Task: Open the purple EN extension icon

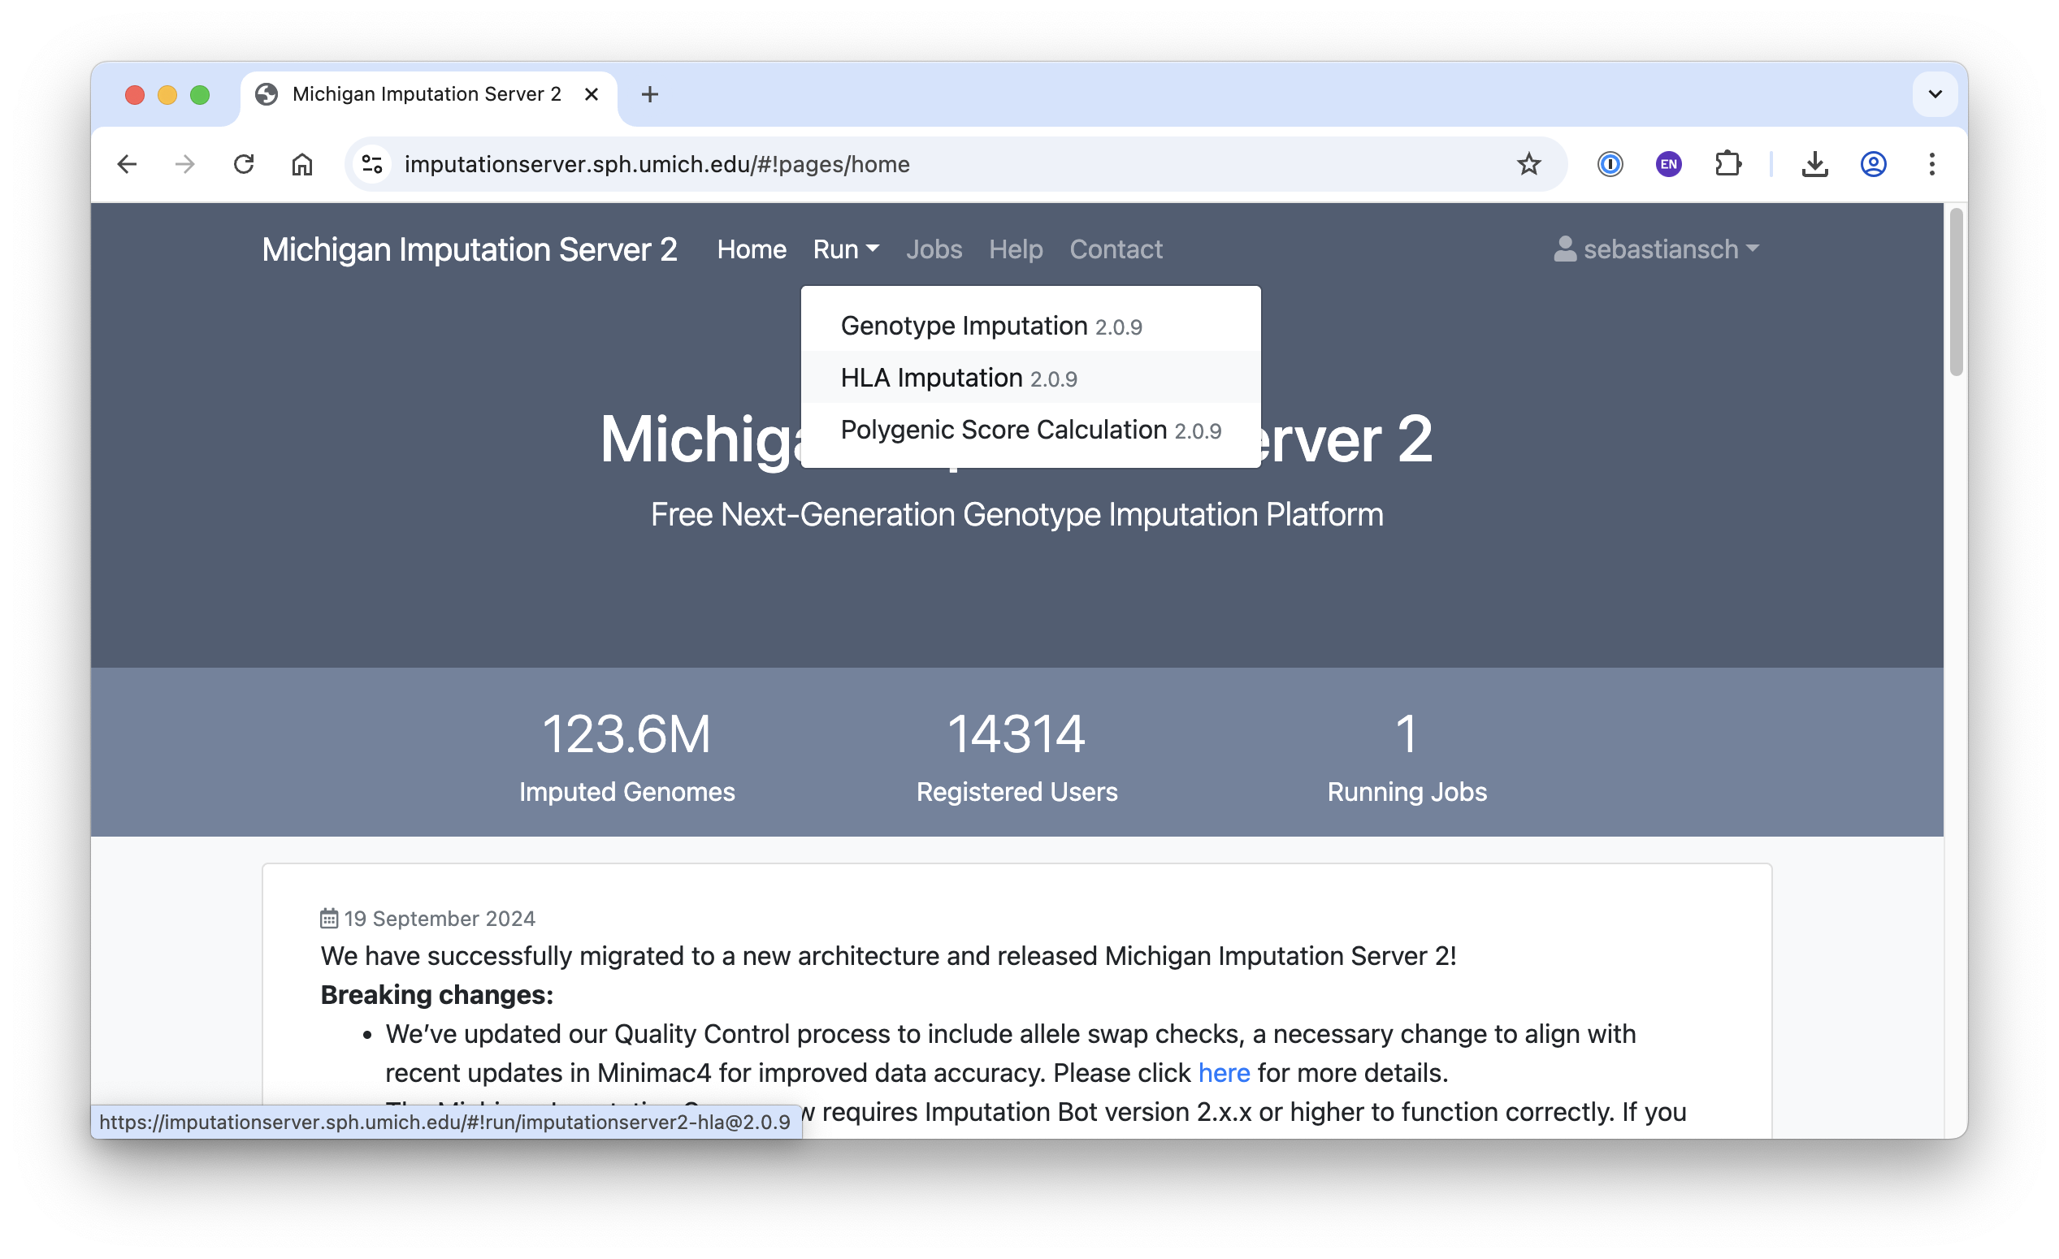Action: [1668, 164]
